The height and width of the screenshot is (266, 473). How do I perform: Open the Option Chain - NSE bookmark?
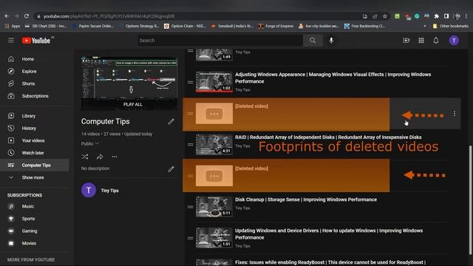(185, 27)
